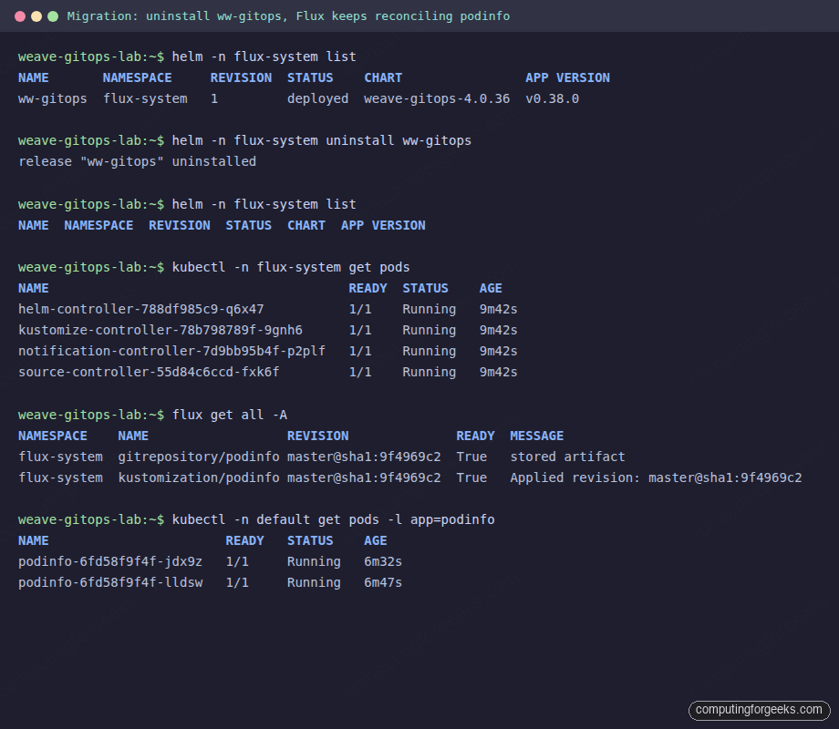Click the red close window dot
The height and width of the screenshot is (729, 839).
point(20,16)
